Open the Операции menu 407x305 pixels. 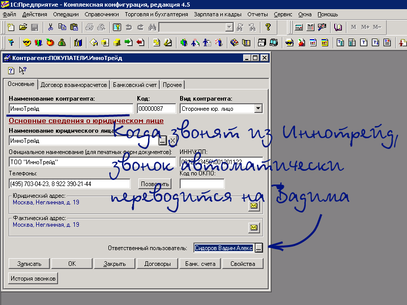(66, 14)
